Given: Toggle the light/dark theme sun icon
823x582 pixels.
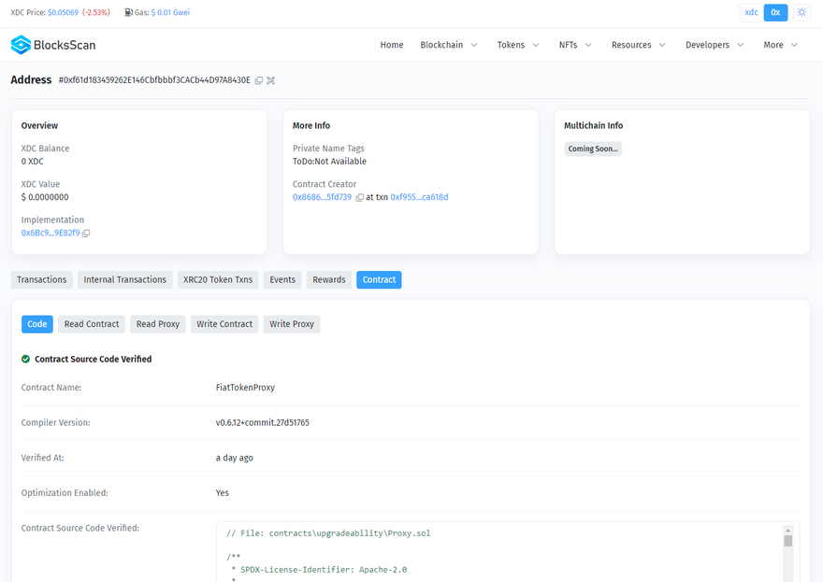Looking at the screenshot, I should tap(801, 12).
